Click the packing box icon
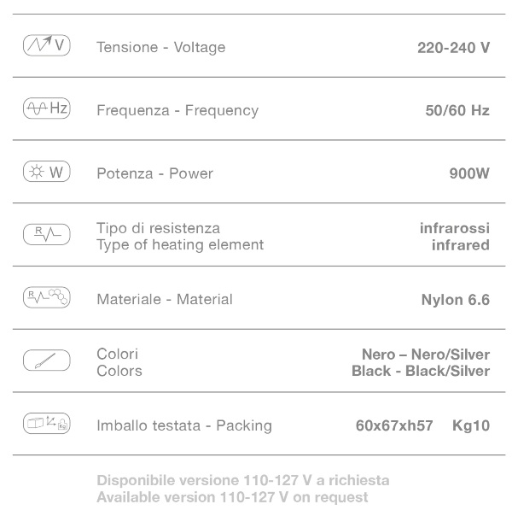This screenshot has width=512, height=510. pyautogui.click(x=46, y=424)
